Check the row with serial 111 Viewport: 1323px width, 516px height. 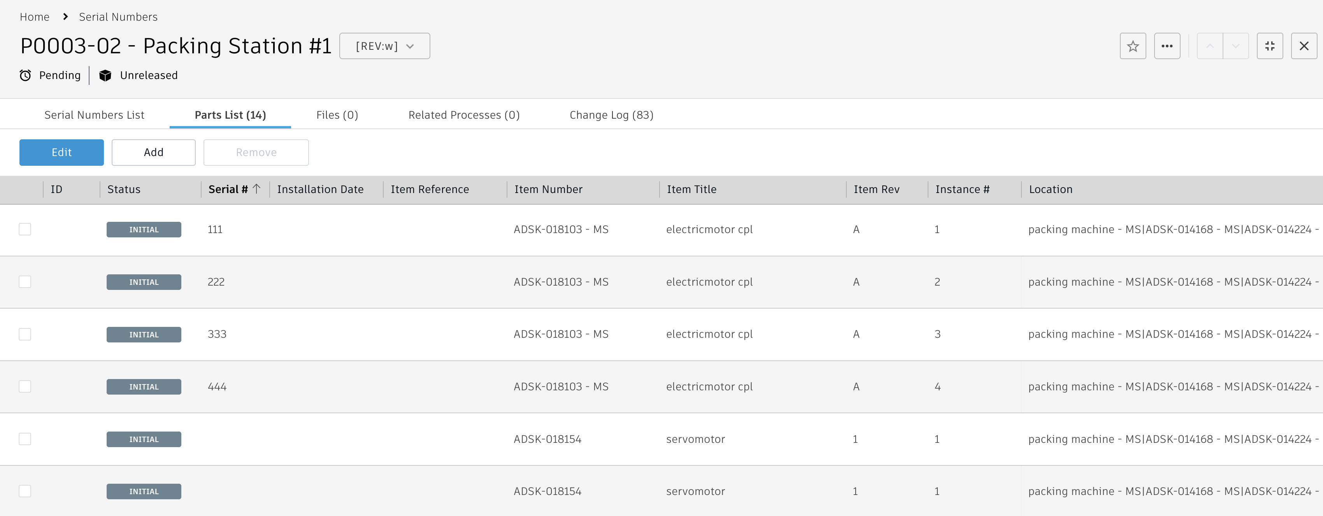tap(25, 230)
